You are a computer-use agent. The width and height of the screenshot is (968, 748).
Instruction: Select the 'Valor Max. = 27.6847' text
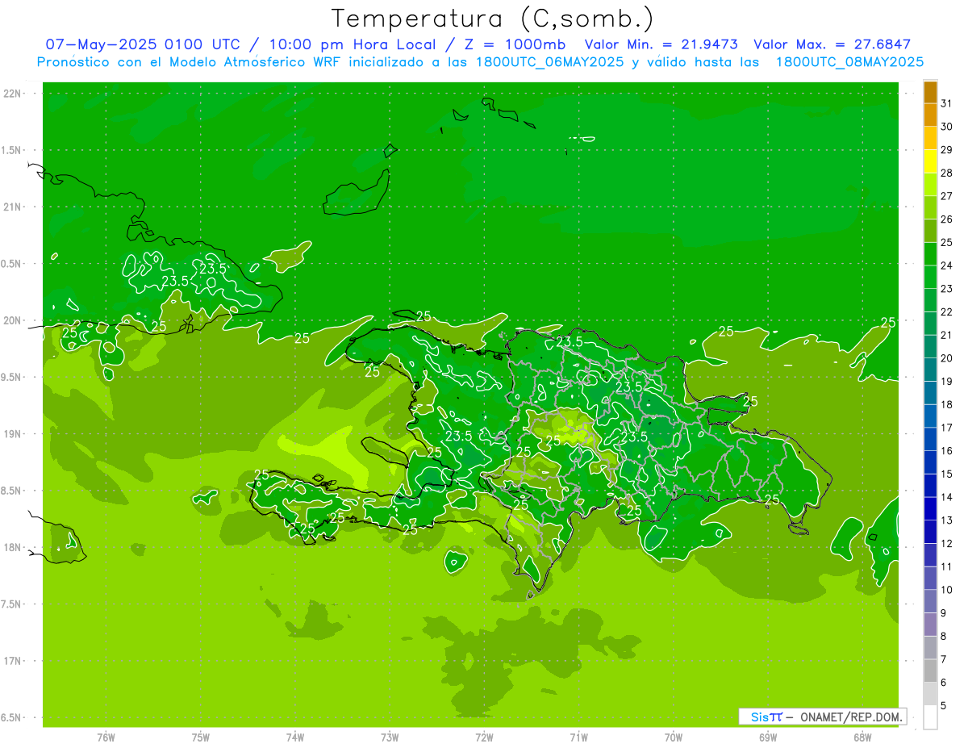pos(832,44)
